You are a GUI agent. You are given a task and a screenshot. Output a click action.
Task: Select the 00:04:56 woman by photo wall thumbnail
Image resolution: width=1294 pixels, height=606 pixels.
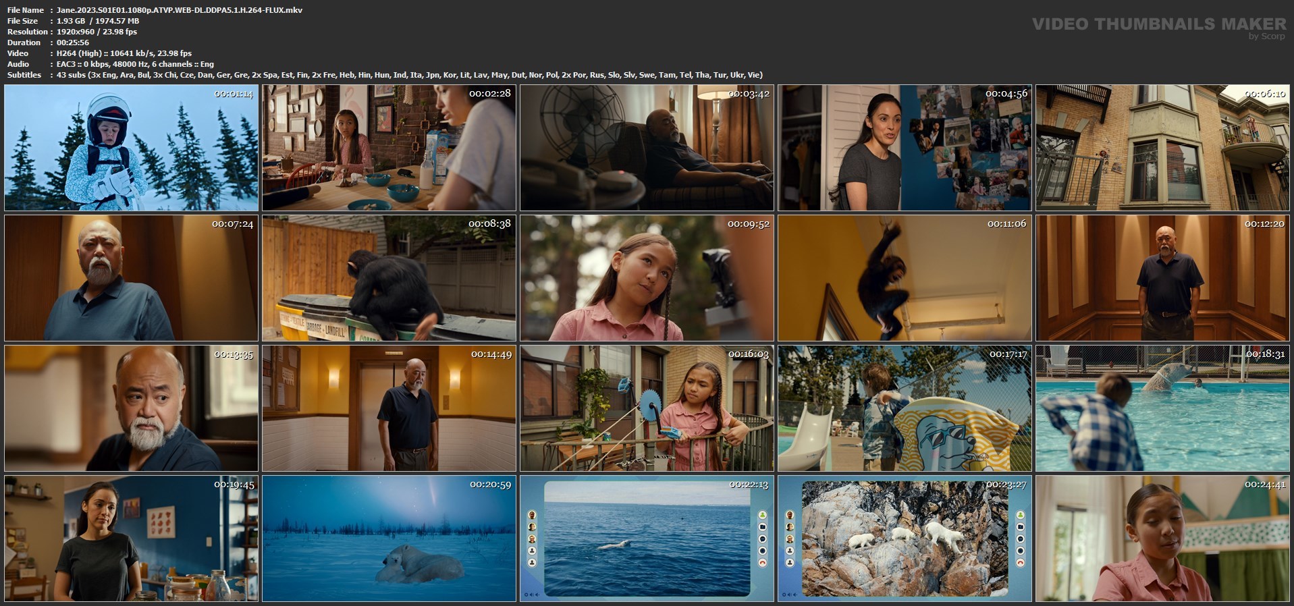[905, 148]
